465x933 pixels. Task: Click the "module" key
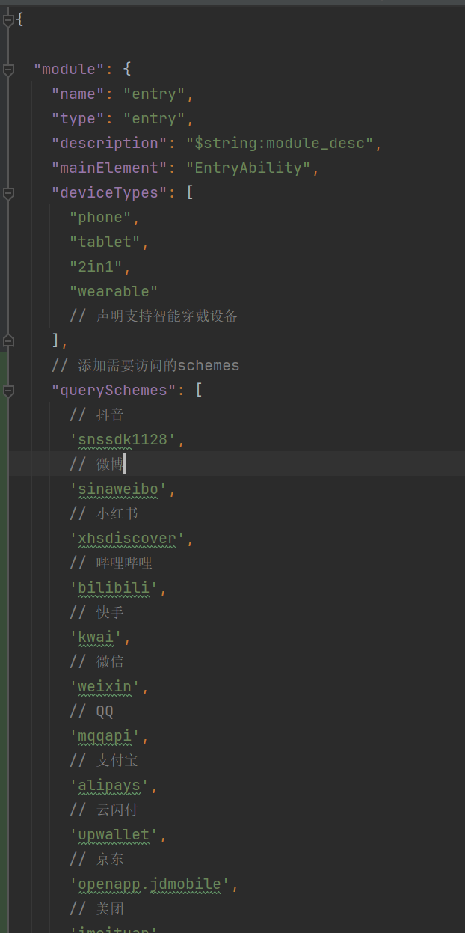(69, 70)
